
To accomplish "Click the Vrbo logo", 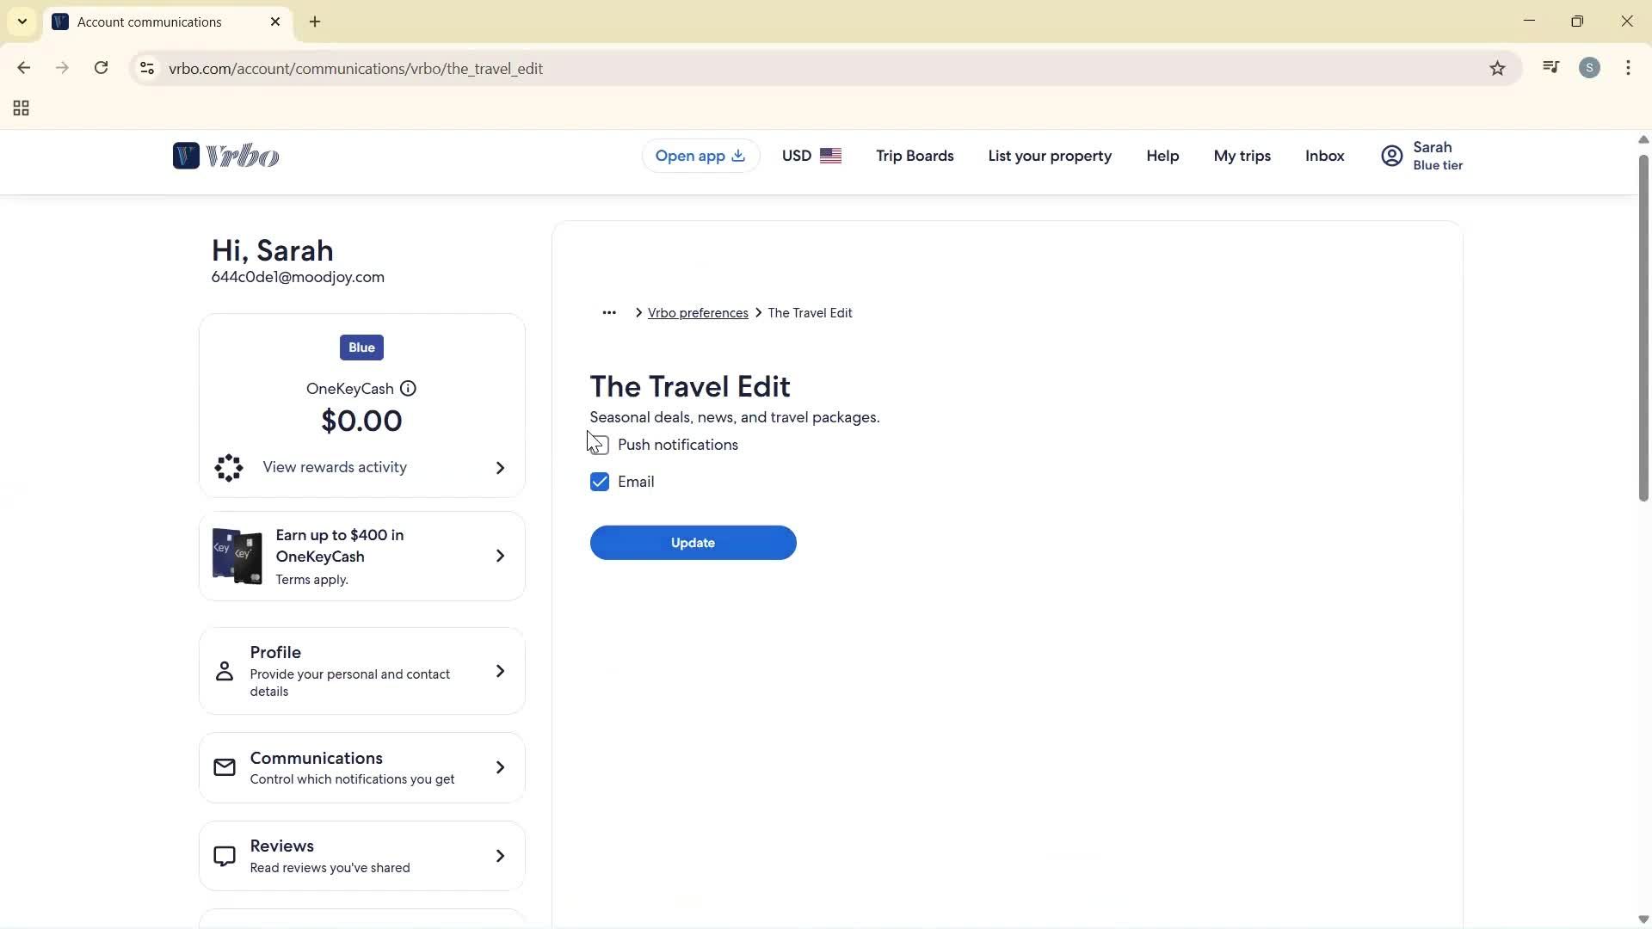I will click(x=225, y=156).
